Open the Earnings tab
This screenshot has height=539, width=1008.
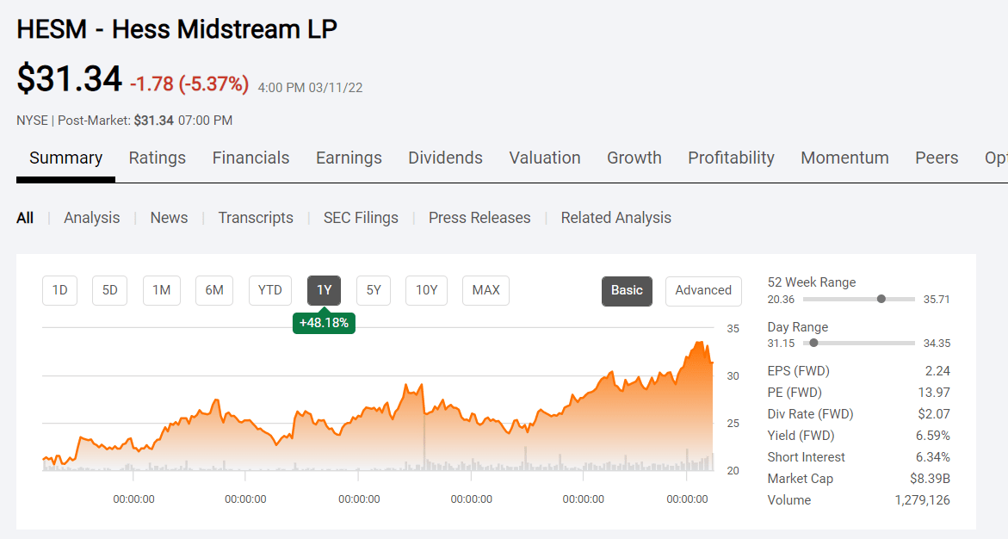click(x=349, y=158)
